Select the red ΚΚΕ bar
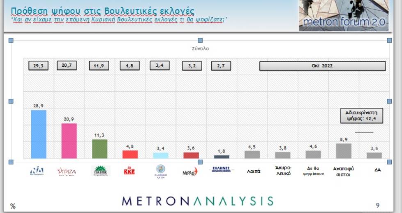Screen dimensions: 402x213 tap(130, 154)
